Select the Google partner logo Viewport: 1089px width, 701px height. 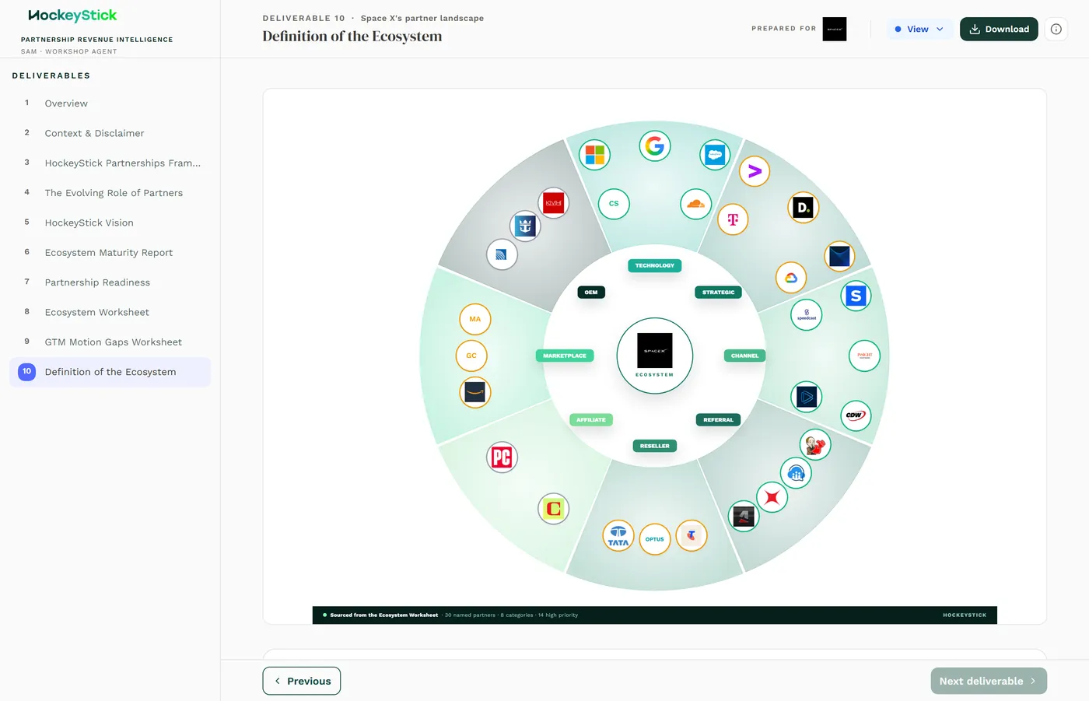(x=655, y=145)
